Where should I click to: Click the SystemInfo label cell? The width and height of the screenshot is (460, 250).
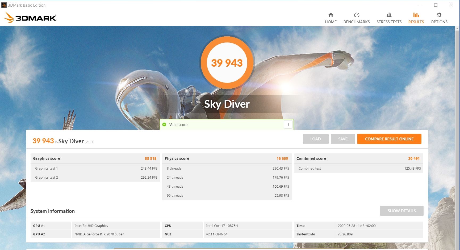coord(314,234)
